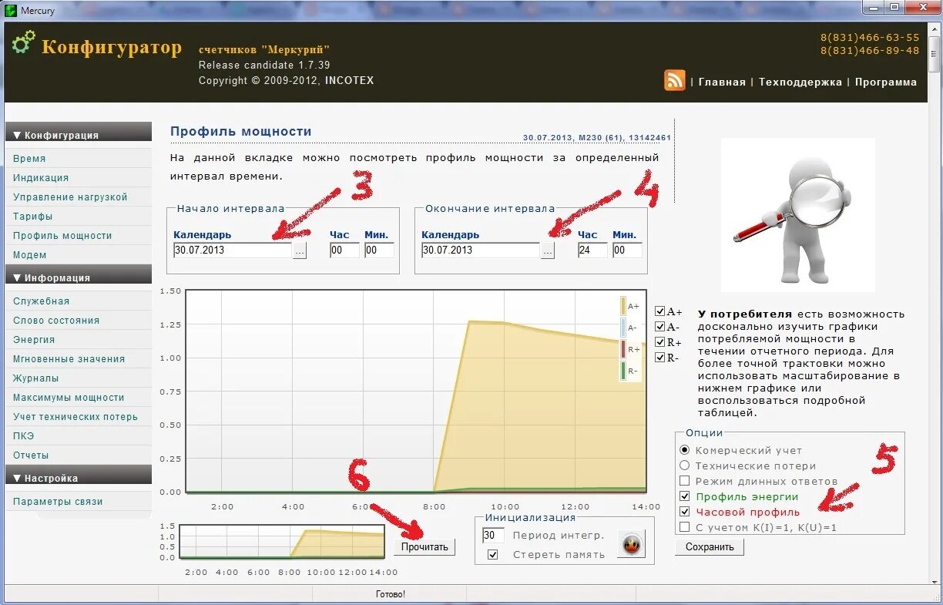Click meter info 30.07.2013, M230 text

[x=597, y=138]
